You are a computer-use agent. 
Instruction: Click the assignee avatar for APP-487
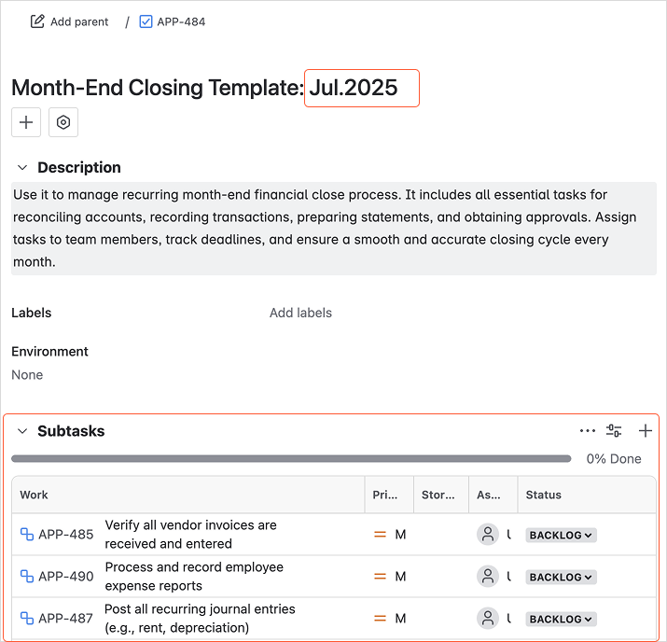(x=487, y=619)
